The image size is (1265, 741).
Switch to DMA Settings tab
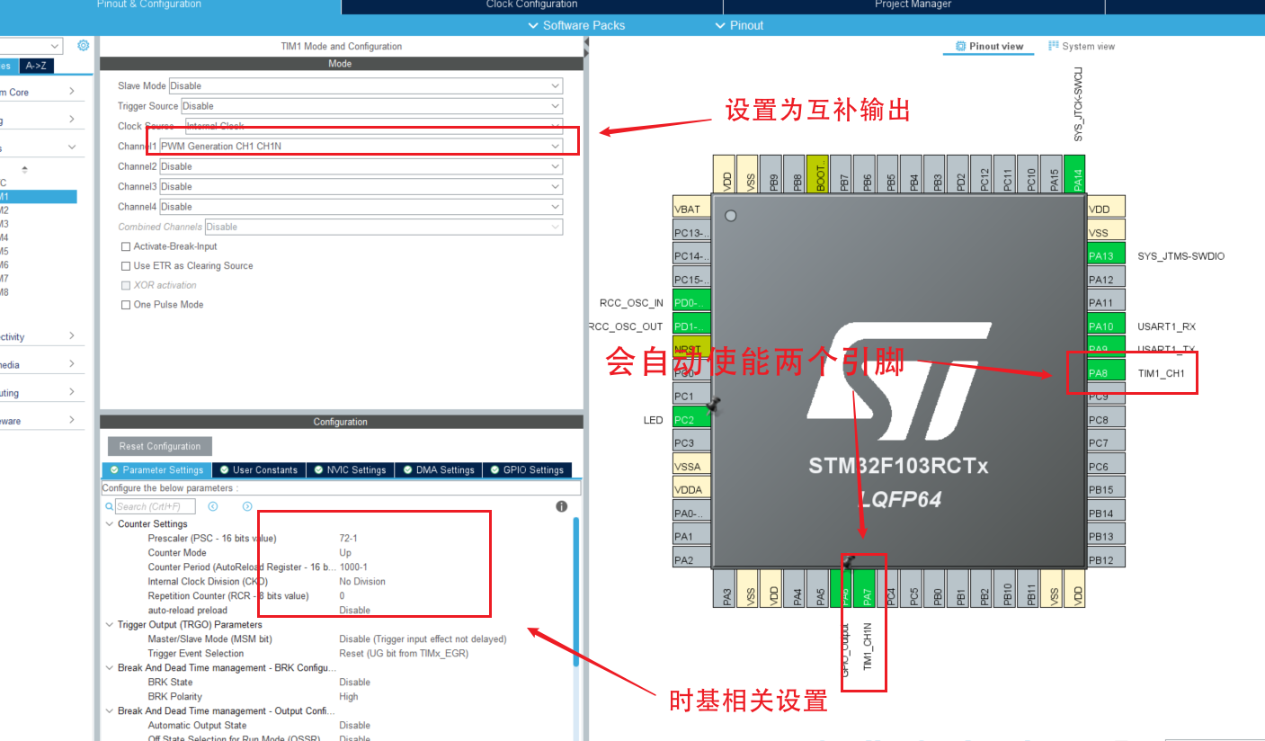pyautogui.click(x=438, y=469)
